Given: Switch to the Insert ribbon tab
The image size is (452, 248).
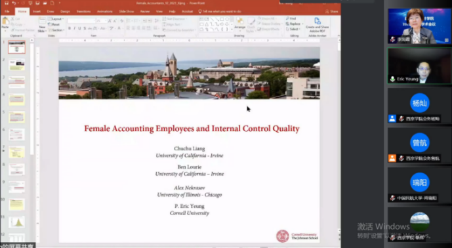Looking at the screenshot, I should coord(37,12).
